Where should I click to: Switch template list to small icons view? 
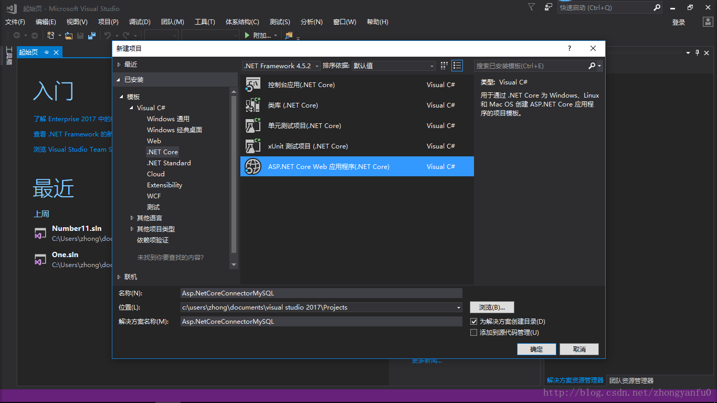[444, 66]
